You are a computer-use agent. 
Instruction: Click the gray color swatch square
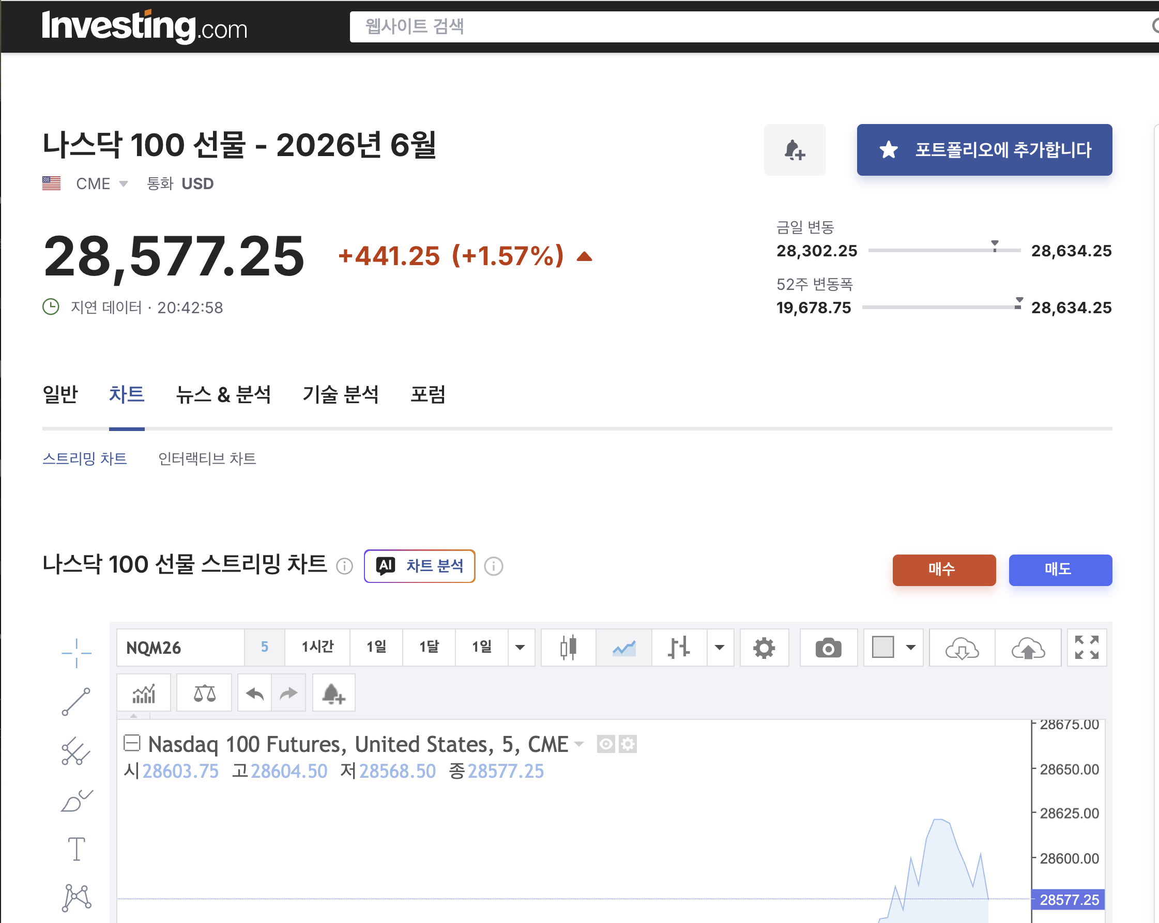click(x=882, y=647)
